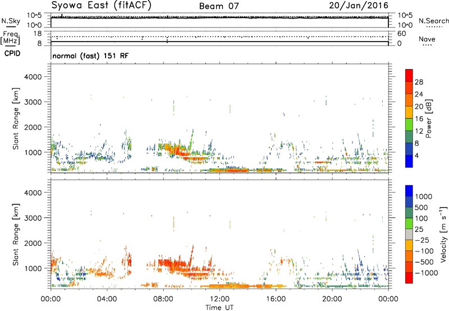Viewport: 449px width, 311px height.
Task: Click the "100" label on velocity colorbar
Action: tap(421, 218)
